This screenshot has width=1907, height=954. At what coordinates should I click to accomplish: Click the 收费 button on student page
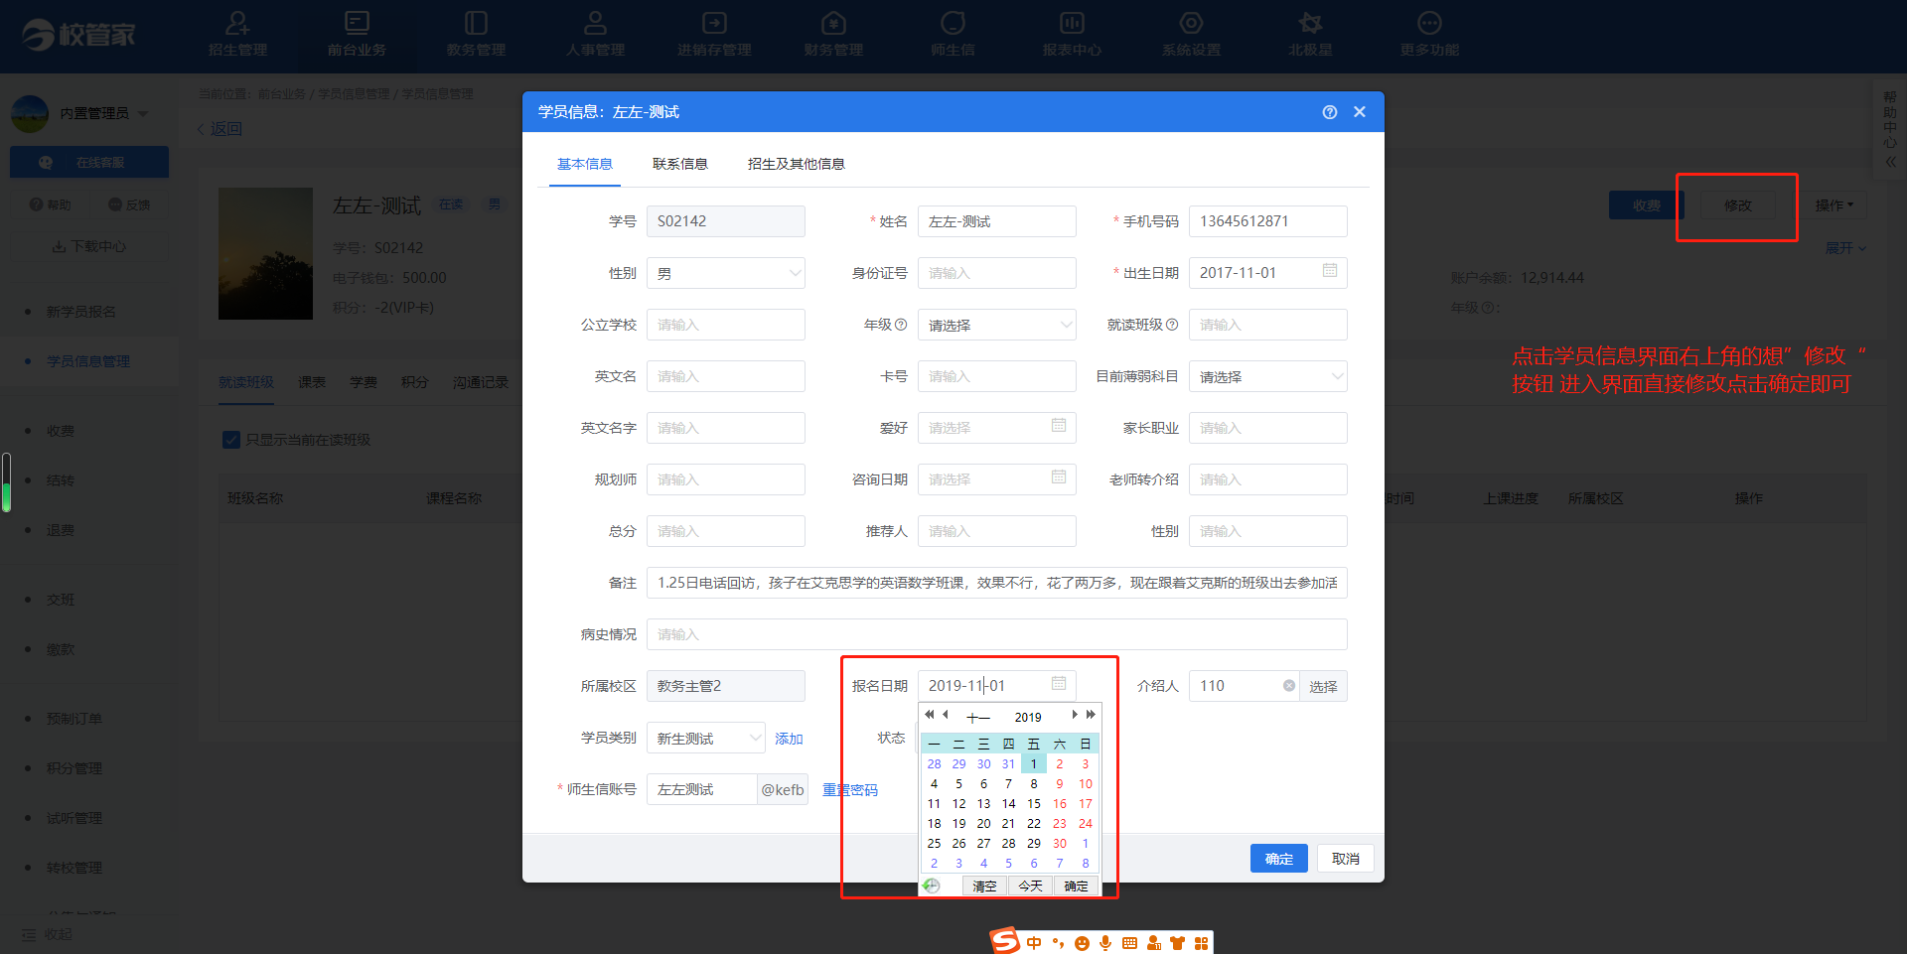click(1647, 205)
